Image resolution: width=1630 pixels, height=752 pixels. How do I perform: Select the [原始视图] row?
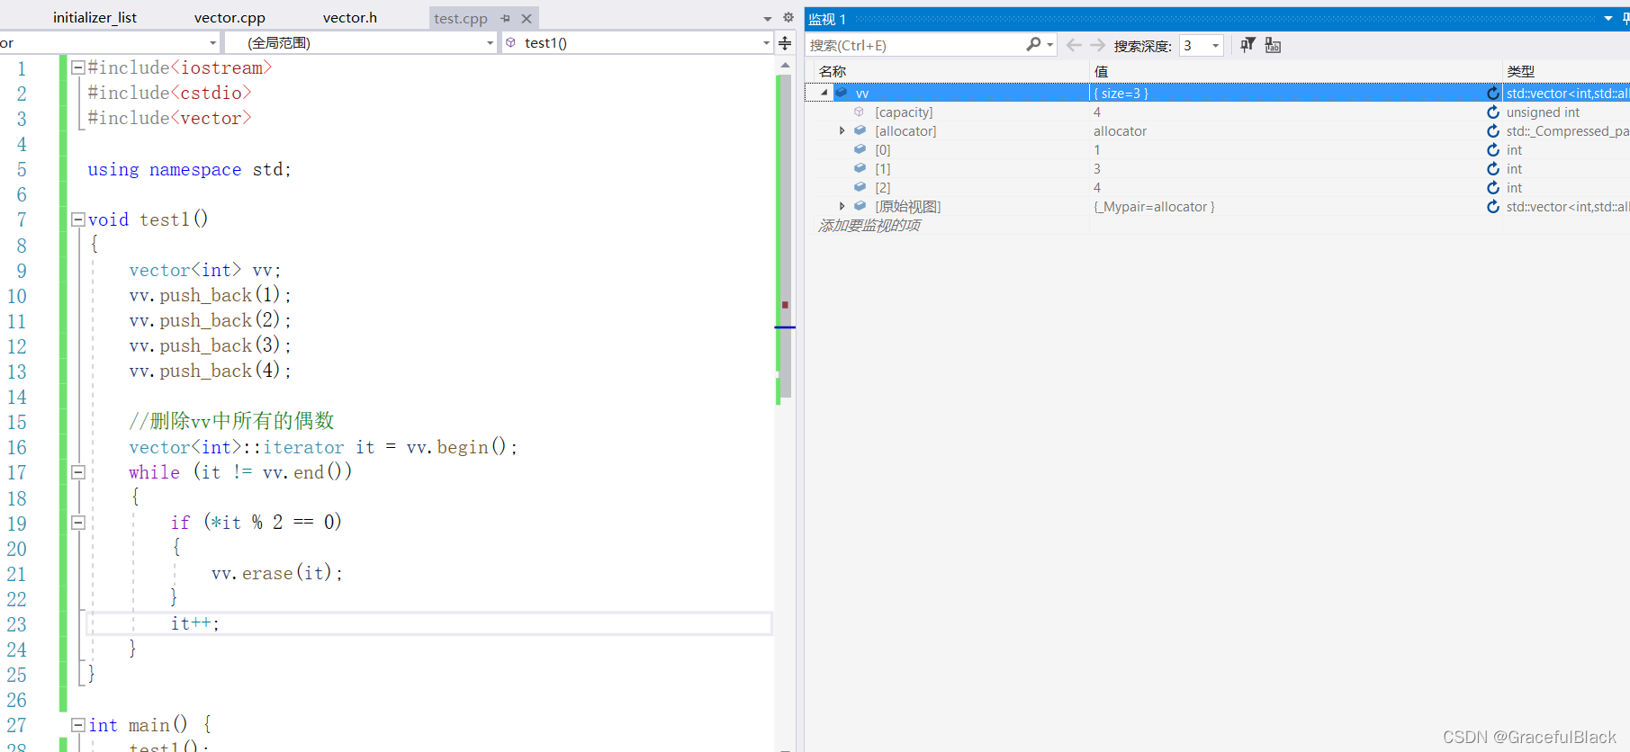(1217, 206)
